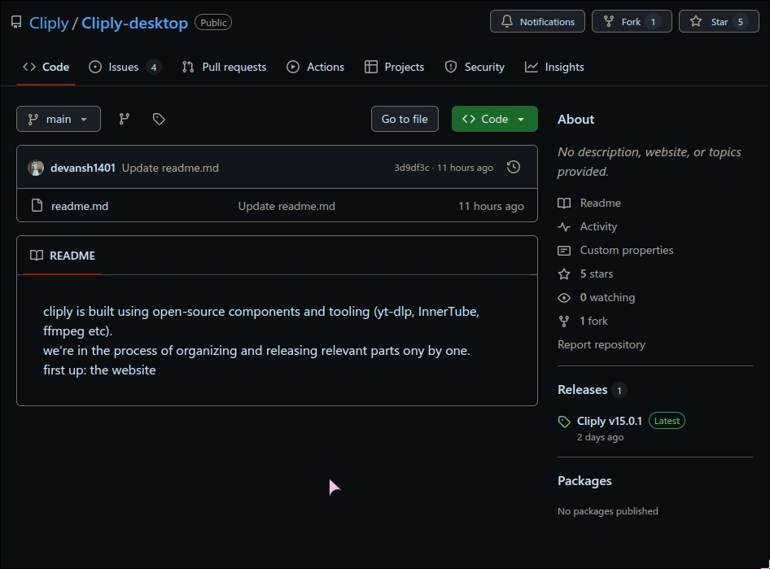This screenshot has height=569, width=770.
Task: Open the Notifications button
Action: pos(537,22)
